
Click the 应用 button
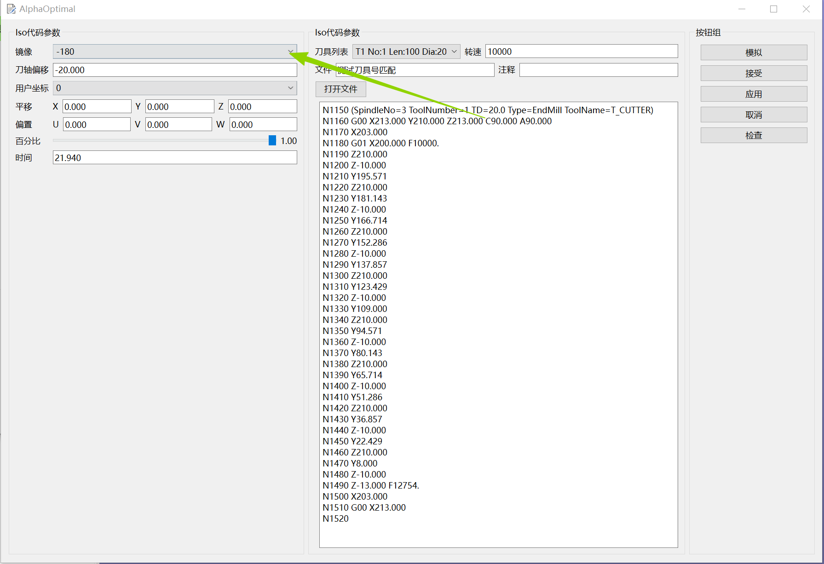753,94
